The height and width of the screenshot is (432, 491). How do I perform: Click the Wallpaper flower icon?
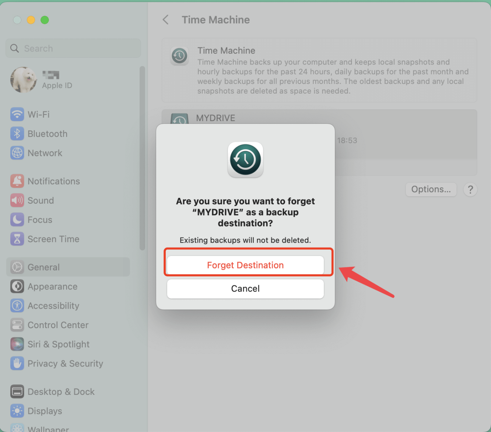(x=17, y=428)
